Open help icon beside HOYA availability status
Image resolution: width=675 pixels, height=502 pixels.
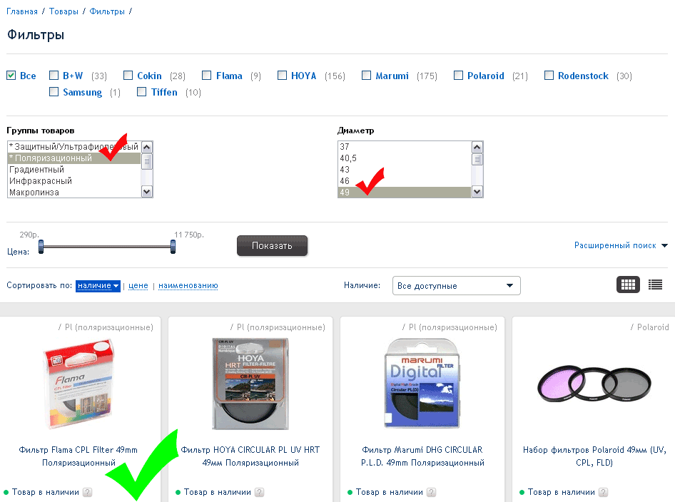[x=259, y=492]
